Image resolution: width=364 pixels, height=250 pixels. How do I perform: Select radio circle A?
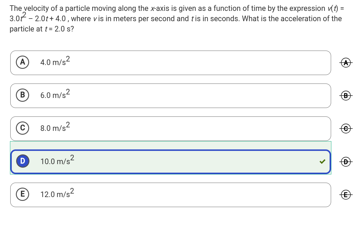(x=23, y=62)
